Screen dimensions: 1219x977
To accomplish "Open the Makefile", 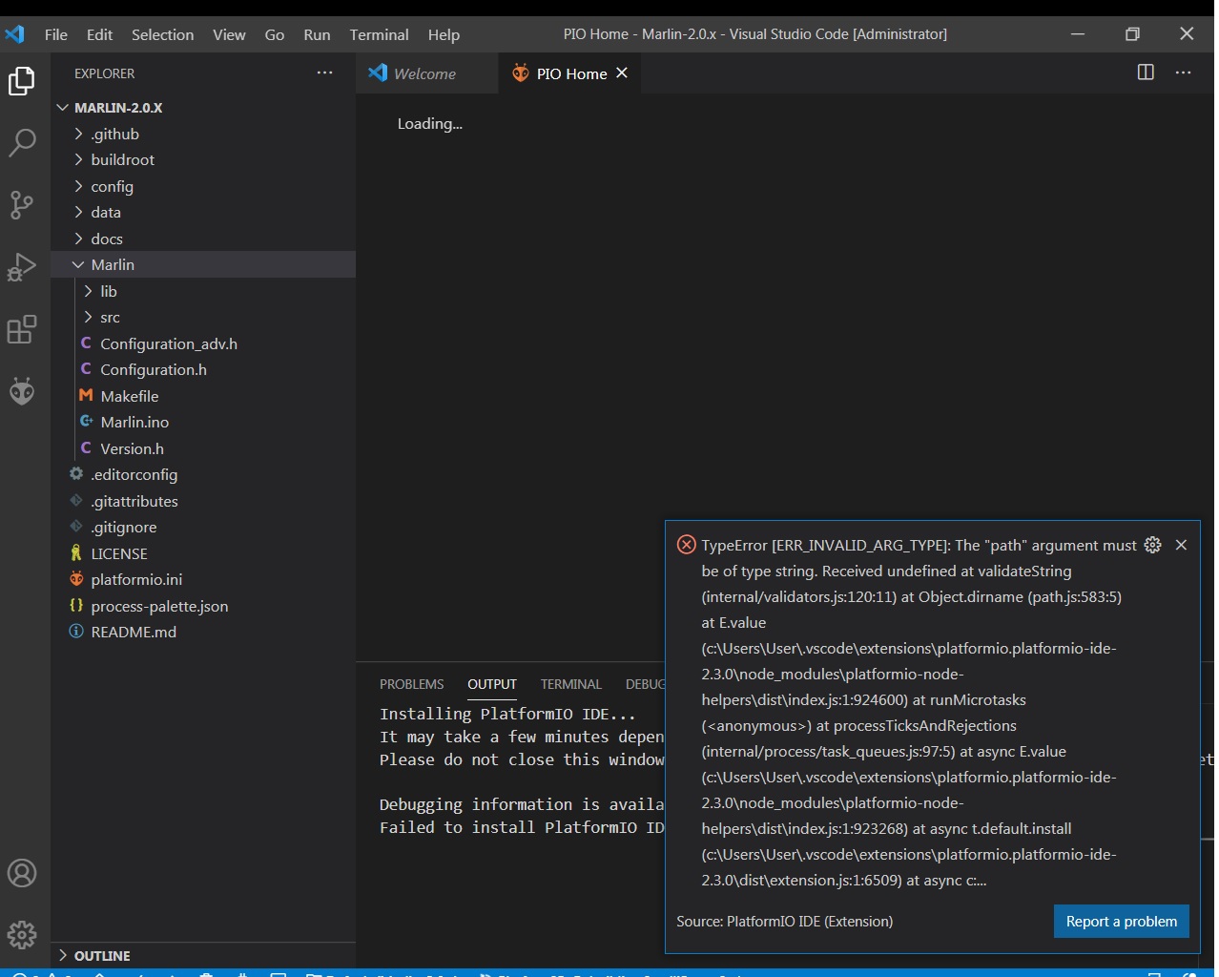I will pos(203,396).
